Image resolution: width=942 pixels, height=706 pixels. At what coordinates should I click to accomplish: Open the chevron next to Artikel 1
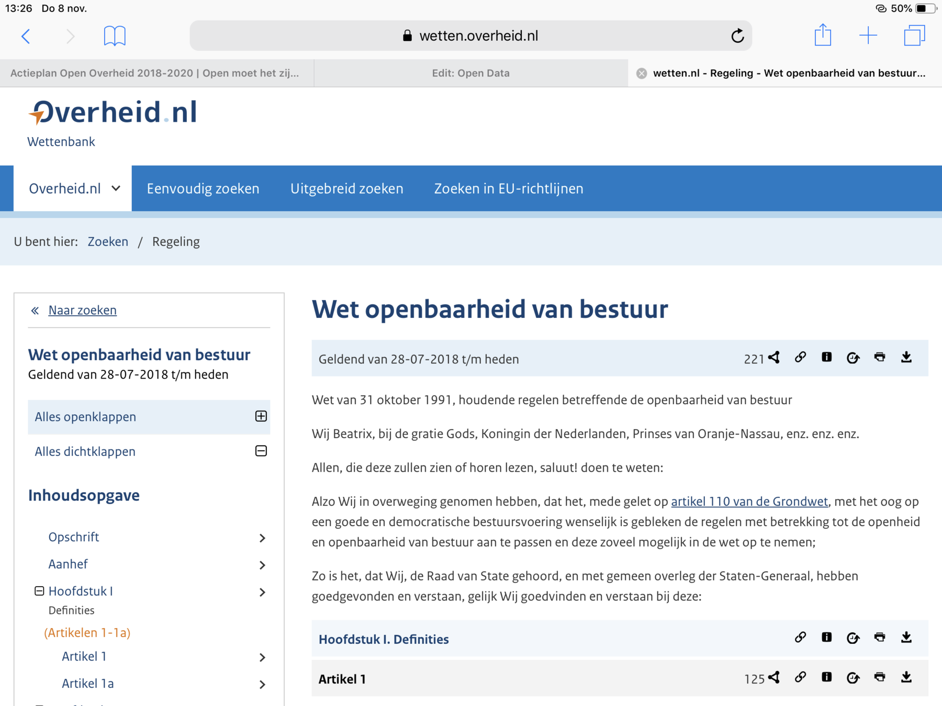pyautogui.click(x=262, y=657)
